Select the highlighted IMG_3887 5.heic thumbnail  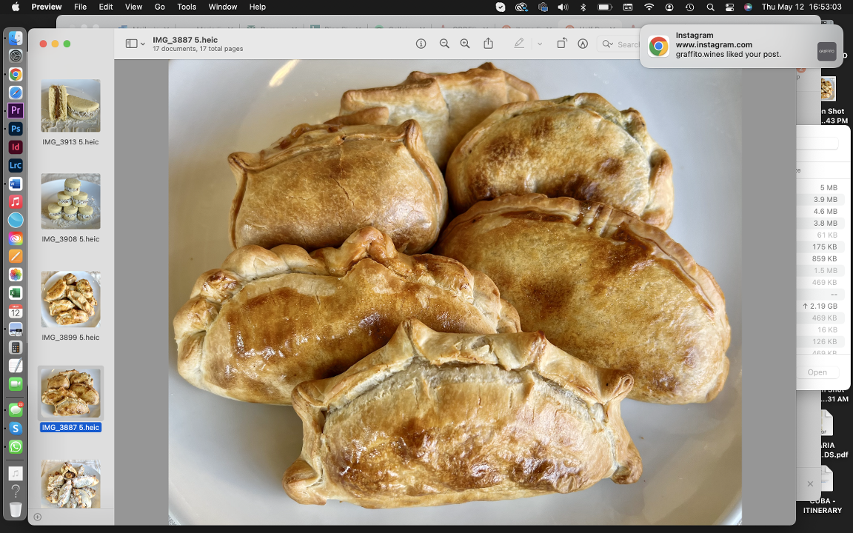71,392
